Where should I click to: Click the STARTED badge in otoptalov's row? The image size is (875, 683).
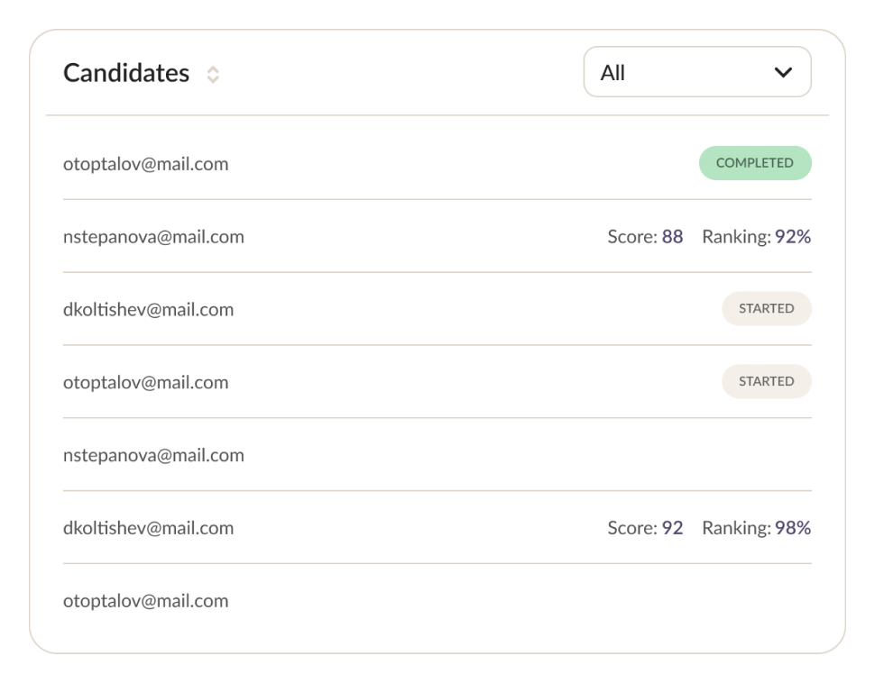tap(766, 381)
